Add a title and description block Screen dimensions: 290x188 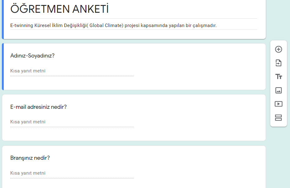[x=278, y=77]
